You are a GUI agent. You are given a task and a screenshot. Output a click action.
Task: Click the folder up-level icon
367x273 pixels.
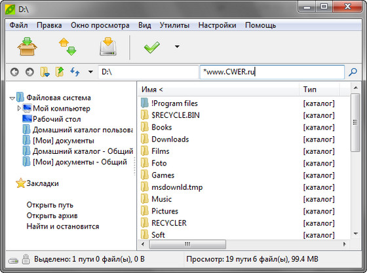click(60, 72)
